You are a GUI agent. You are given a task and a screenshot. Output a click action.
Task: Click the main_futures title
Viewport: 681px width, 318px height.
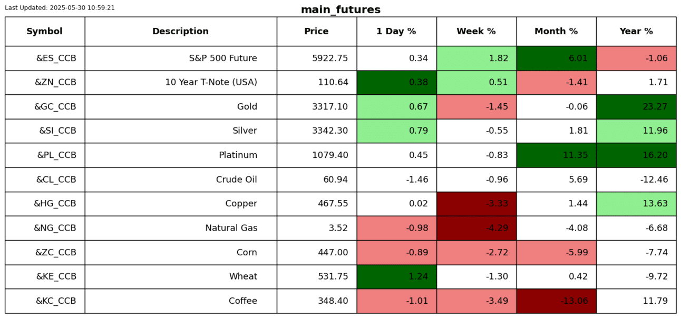[340, 10]
